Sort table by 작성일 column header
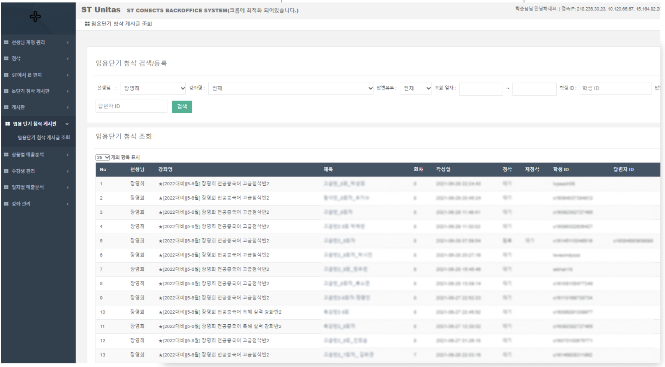Screen dimensions: 665x367 [x=443, y=170]
